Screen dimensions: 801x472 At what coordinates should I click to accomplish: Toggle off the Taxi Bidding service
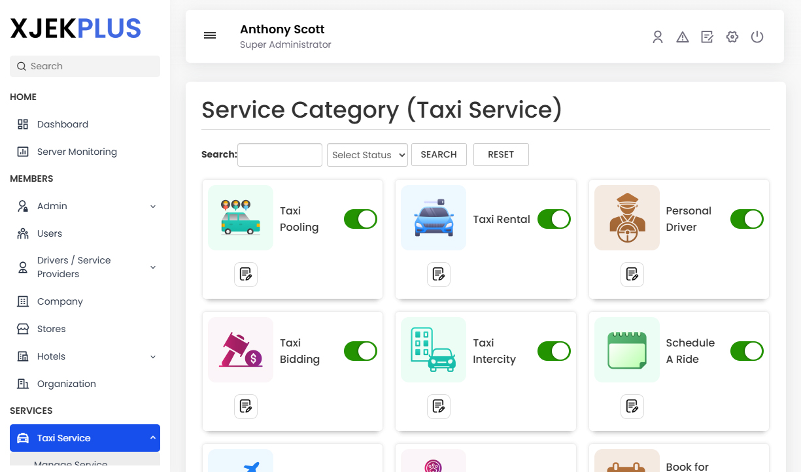[x=360, y=351]
